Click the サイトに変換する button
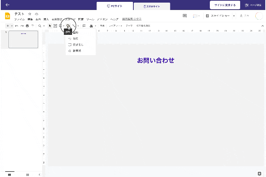The width and height of the screenshot is (266, 177). click(x=225, y=5)
